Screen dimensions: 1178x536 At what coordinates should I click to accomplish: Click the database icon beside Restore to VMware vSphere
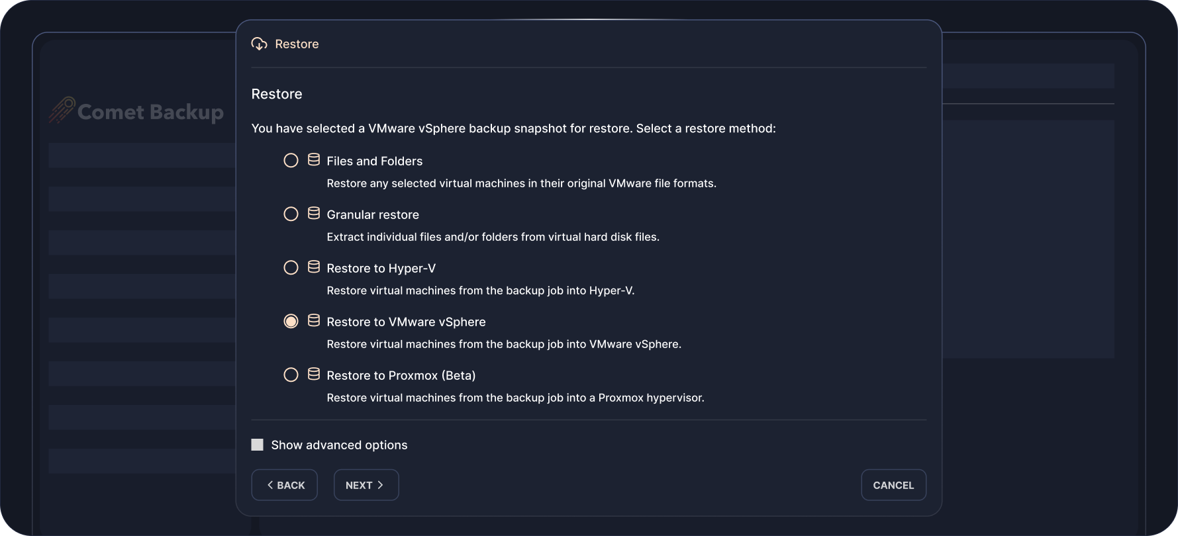[314, 321]
